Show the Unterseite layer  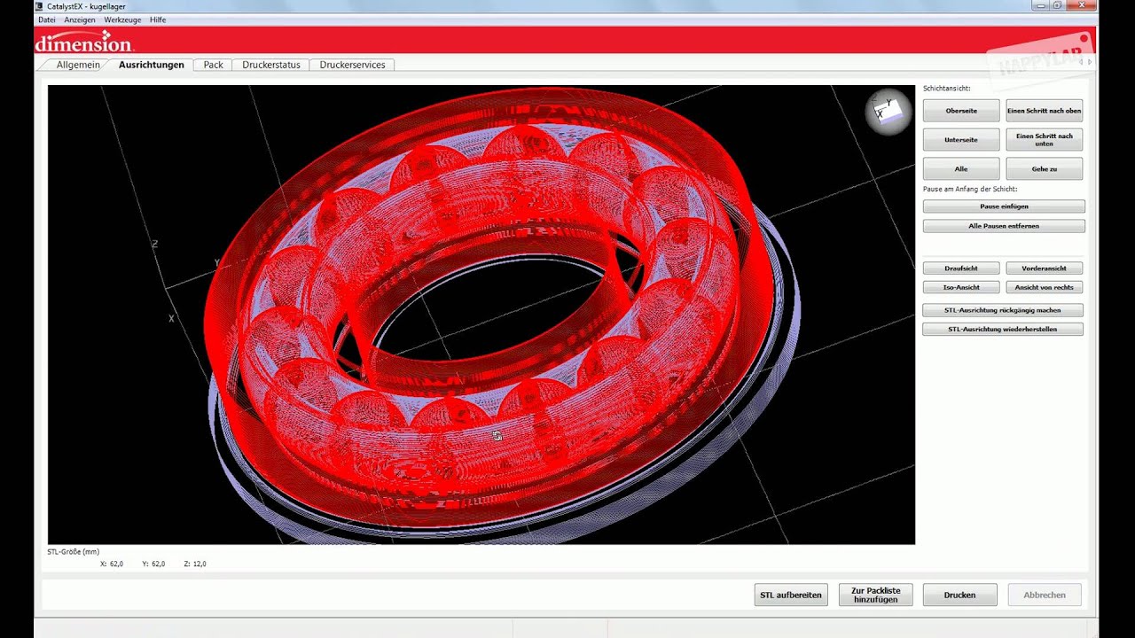961,140
